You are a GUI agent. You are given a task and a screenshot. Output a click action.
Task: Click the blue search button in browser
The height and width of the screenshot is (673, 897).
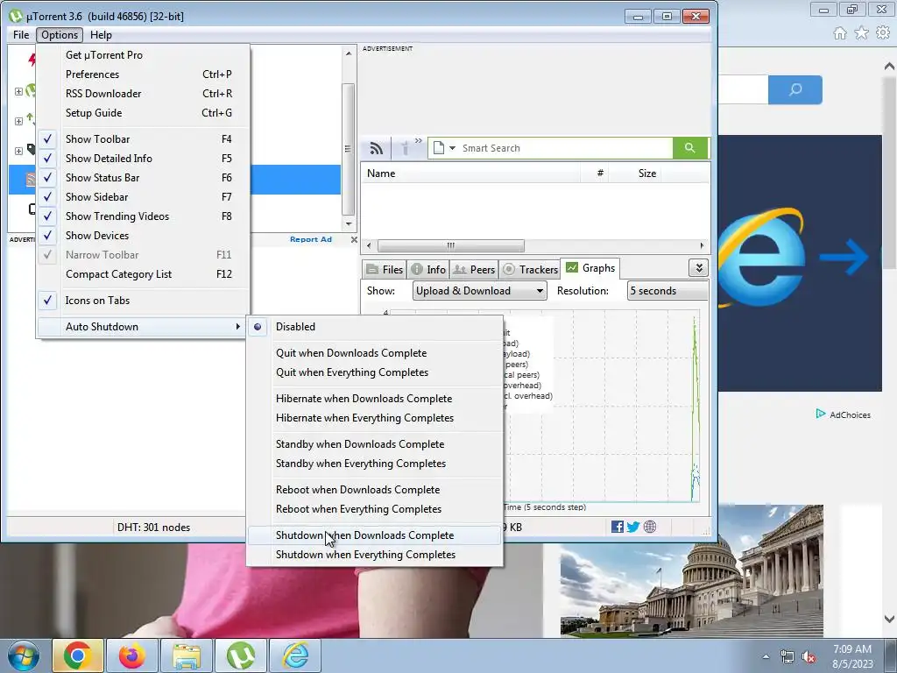[795, 90]
